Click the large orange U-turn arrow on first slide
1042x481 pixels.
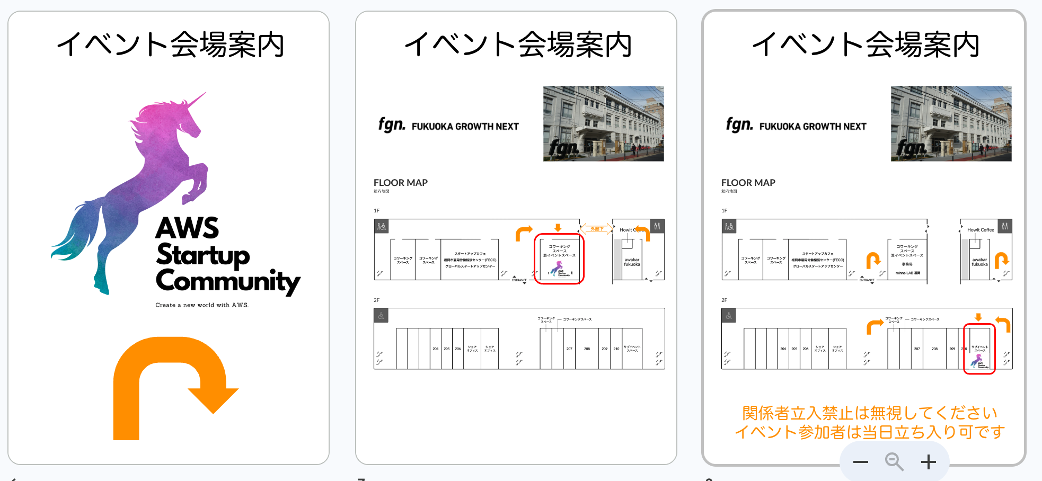pos(175,388)
